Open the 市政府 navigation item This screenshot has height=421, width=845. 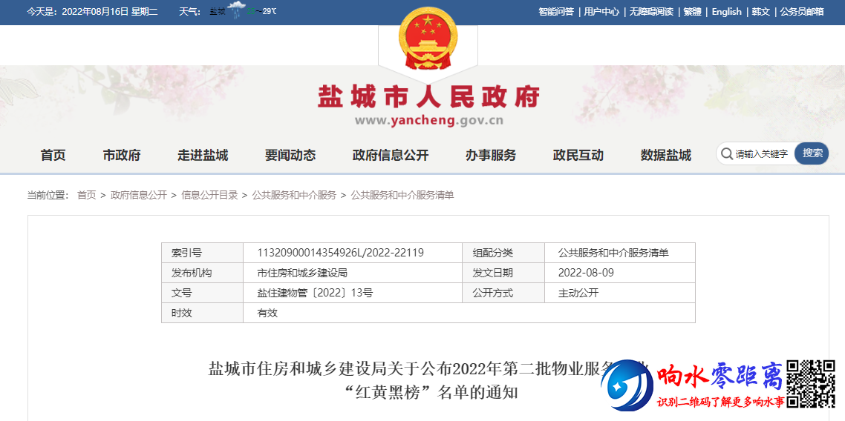pyautogui.click(x=122, y=156)
